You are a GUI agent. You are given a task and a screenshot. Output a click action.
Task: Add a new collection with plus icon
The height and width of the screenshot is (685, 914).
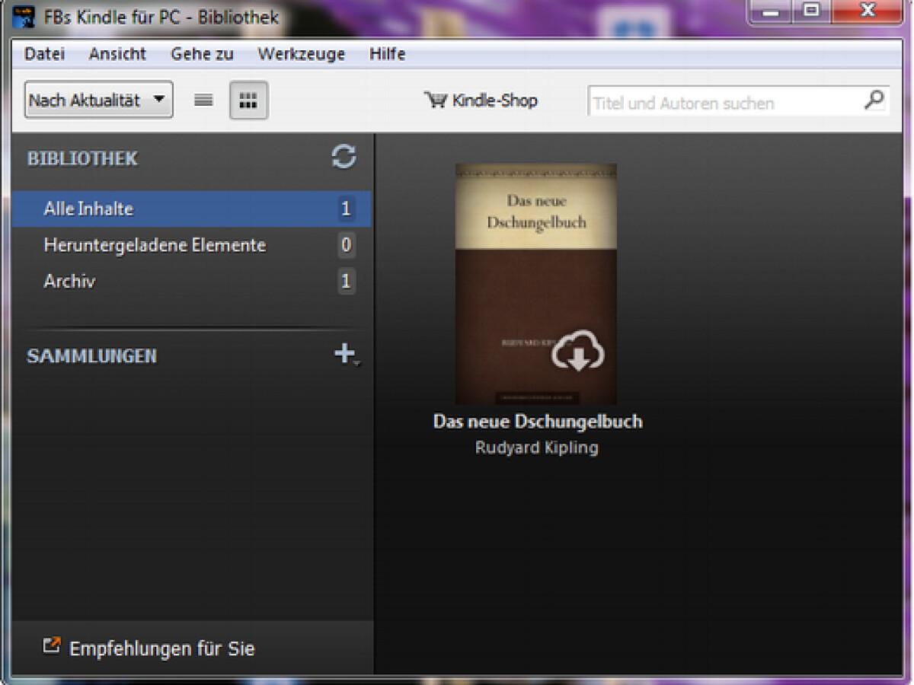(x=345, y=353)
